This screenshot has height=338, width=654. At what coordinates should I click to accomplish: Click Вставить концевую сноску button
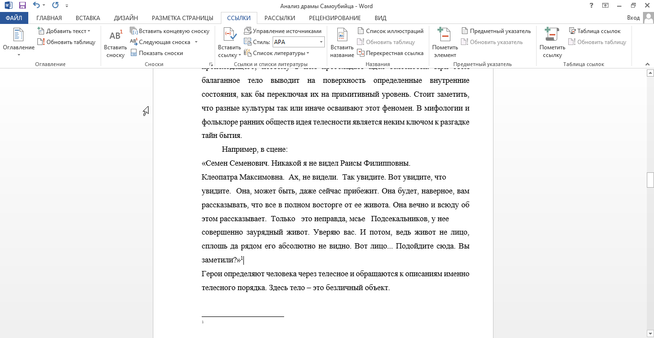tap(170, 31)
